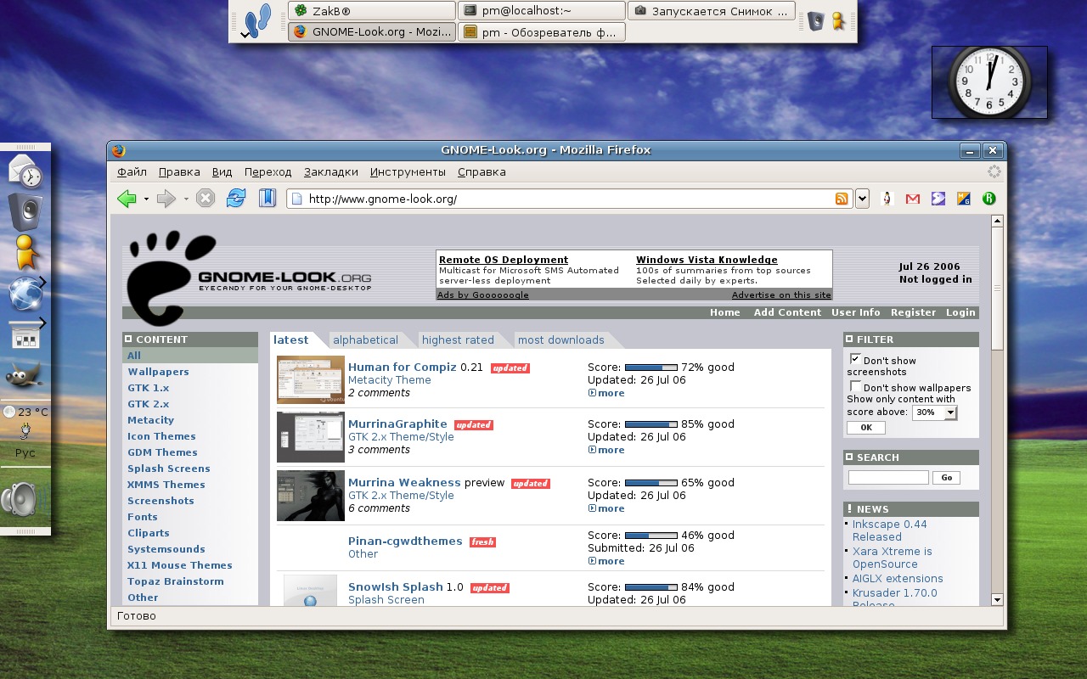Click the purple bookmark icon after Gmail
The image size is (1087, 679).
[938, 199]
